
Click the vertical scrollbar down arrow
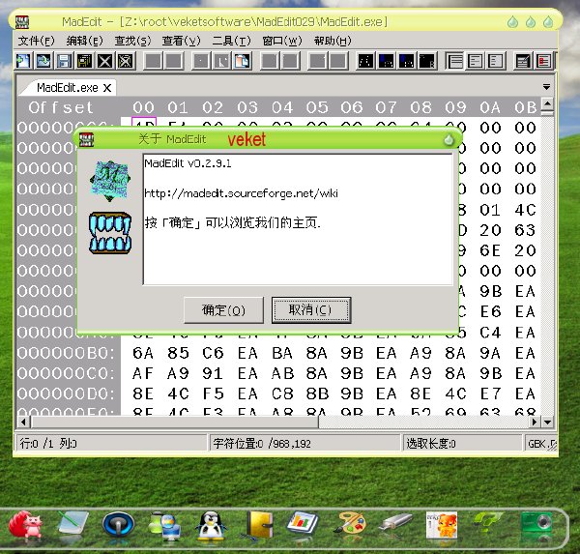click(x=547, y=422)
